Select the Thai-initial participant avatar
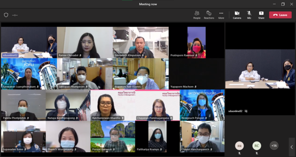The image size is (296, 157). coord(239,146)
